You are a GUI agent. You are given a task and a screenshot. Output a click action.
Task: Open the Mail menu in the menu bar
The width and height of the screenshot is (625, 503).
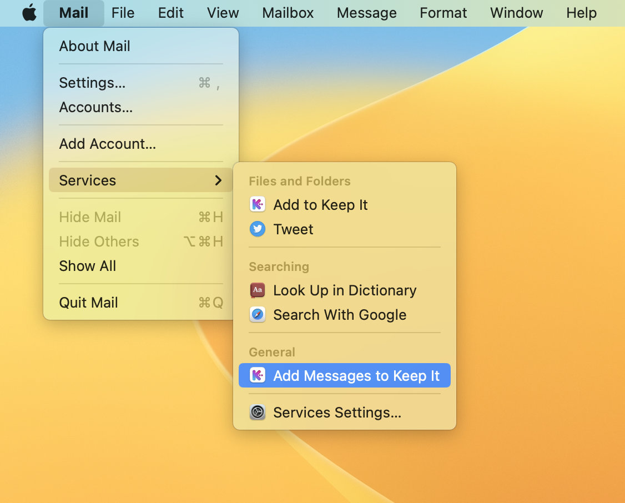(74, 13)
